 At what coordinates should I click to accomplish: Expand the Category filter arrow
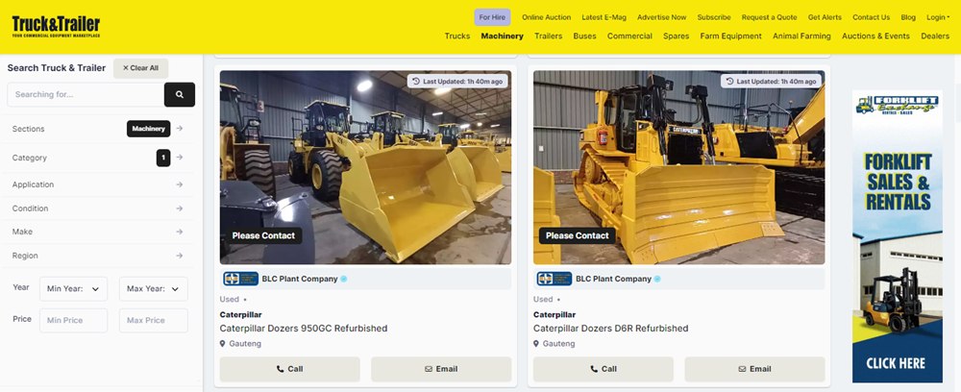(x=179, y=158)
